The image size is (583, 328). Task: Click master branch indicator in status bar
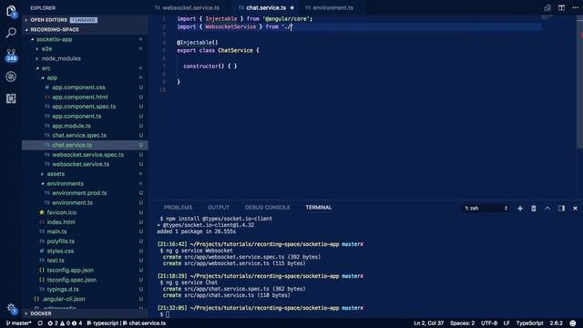coord(19,323)
